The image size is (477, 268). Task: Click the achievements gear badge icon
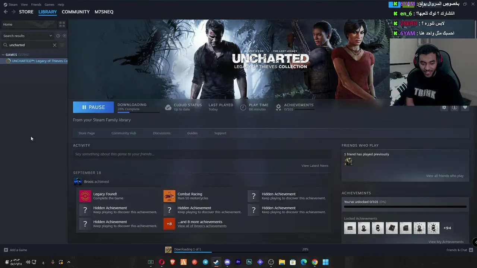coord(278,107)
